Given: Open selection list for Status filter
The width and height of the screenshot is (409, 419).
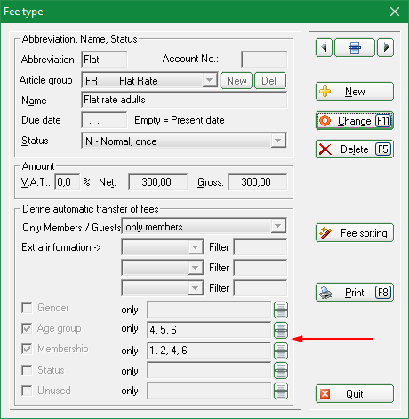Looking at the screenshot, I should [x=281, y=371].
